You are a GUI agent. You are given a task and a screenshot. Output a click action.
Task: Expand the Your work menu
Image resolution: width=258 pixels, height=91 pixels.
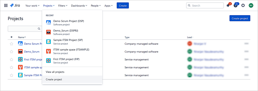(x=33, y=6)
